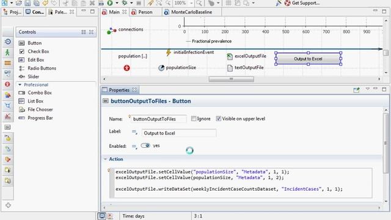The width and height of the screenshot is (391, 220).
Task: Switch to the Con... tab
Action: click(35, 12)
